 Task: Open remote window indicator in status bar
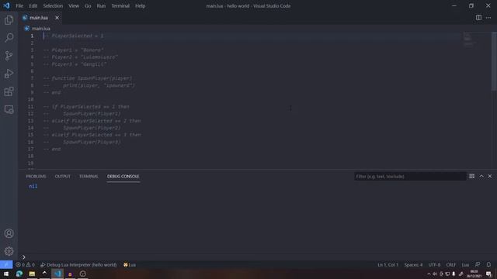coord(6,265)
